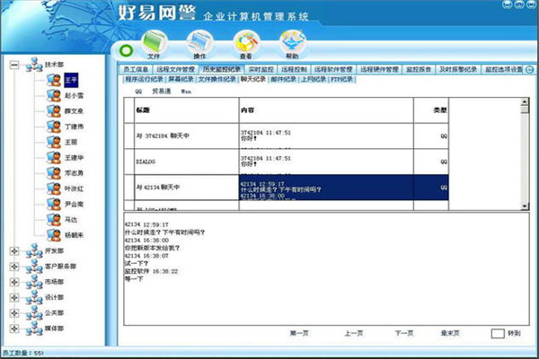Open the 帮助 toolbar icon
Image resolution: width=539 pixels, height=359 pixels.
coord(292,45)
